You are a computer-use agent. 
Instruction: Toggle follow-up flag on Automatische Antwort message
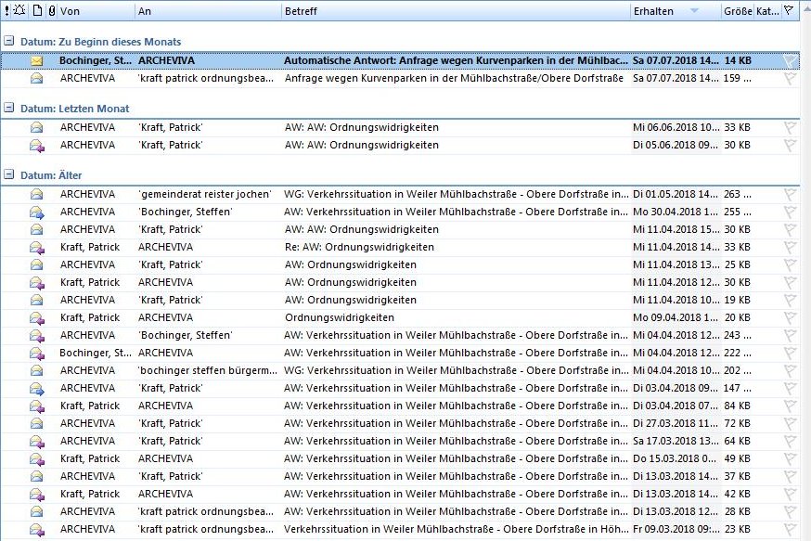point(790,61)
